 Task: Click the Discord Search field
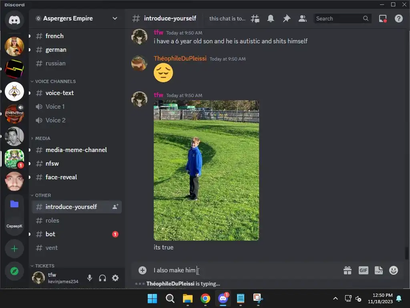click(x=342, y=18)
